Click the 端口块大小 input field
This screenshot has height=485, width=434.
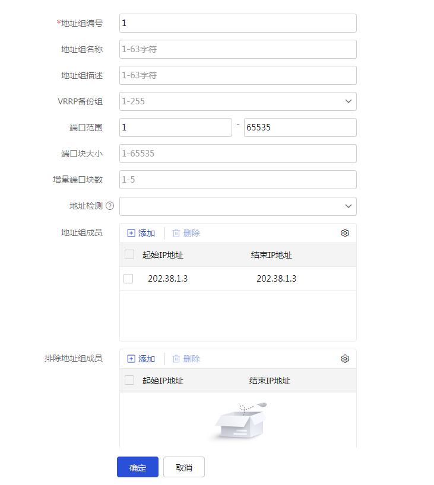click(x=238, y=154)
